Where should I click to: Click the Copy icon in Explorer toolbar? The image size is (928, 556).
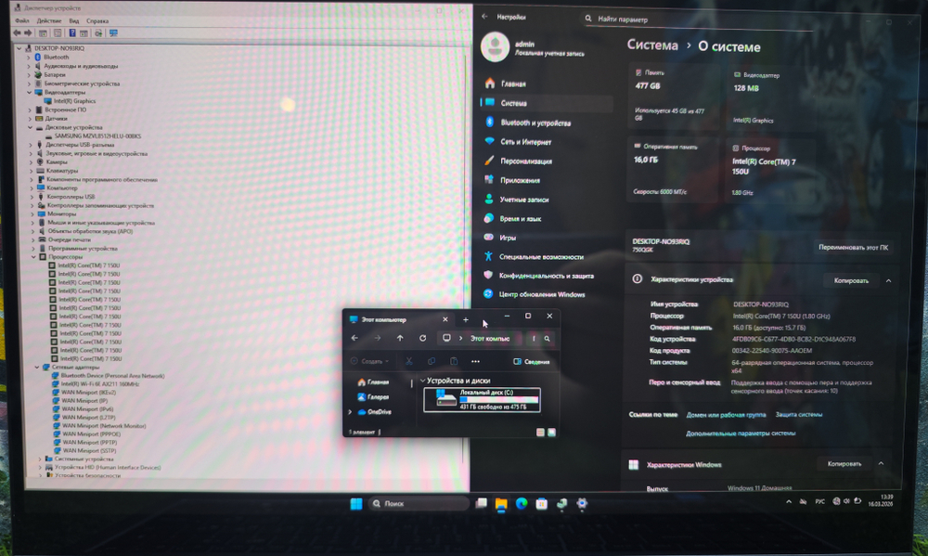click(432, 361)
